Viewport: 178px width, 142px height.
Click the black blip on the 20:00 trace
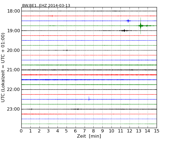pyautogui.click(x=67, y=50)
